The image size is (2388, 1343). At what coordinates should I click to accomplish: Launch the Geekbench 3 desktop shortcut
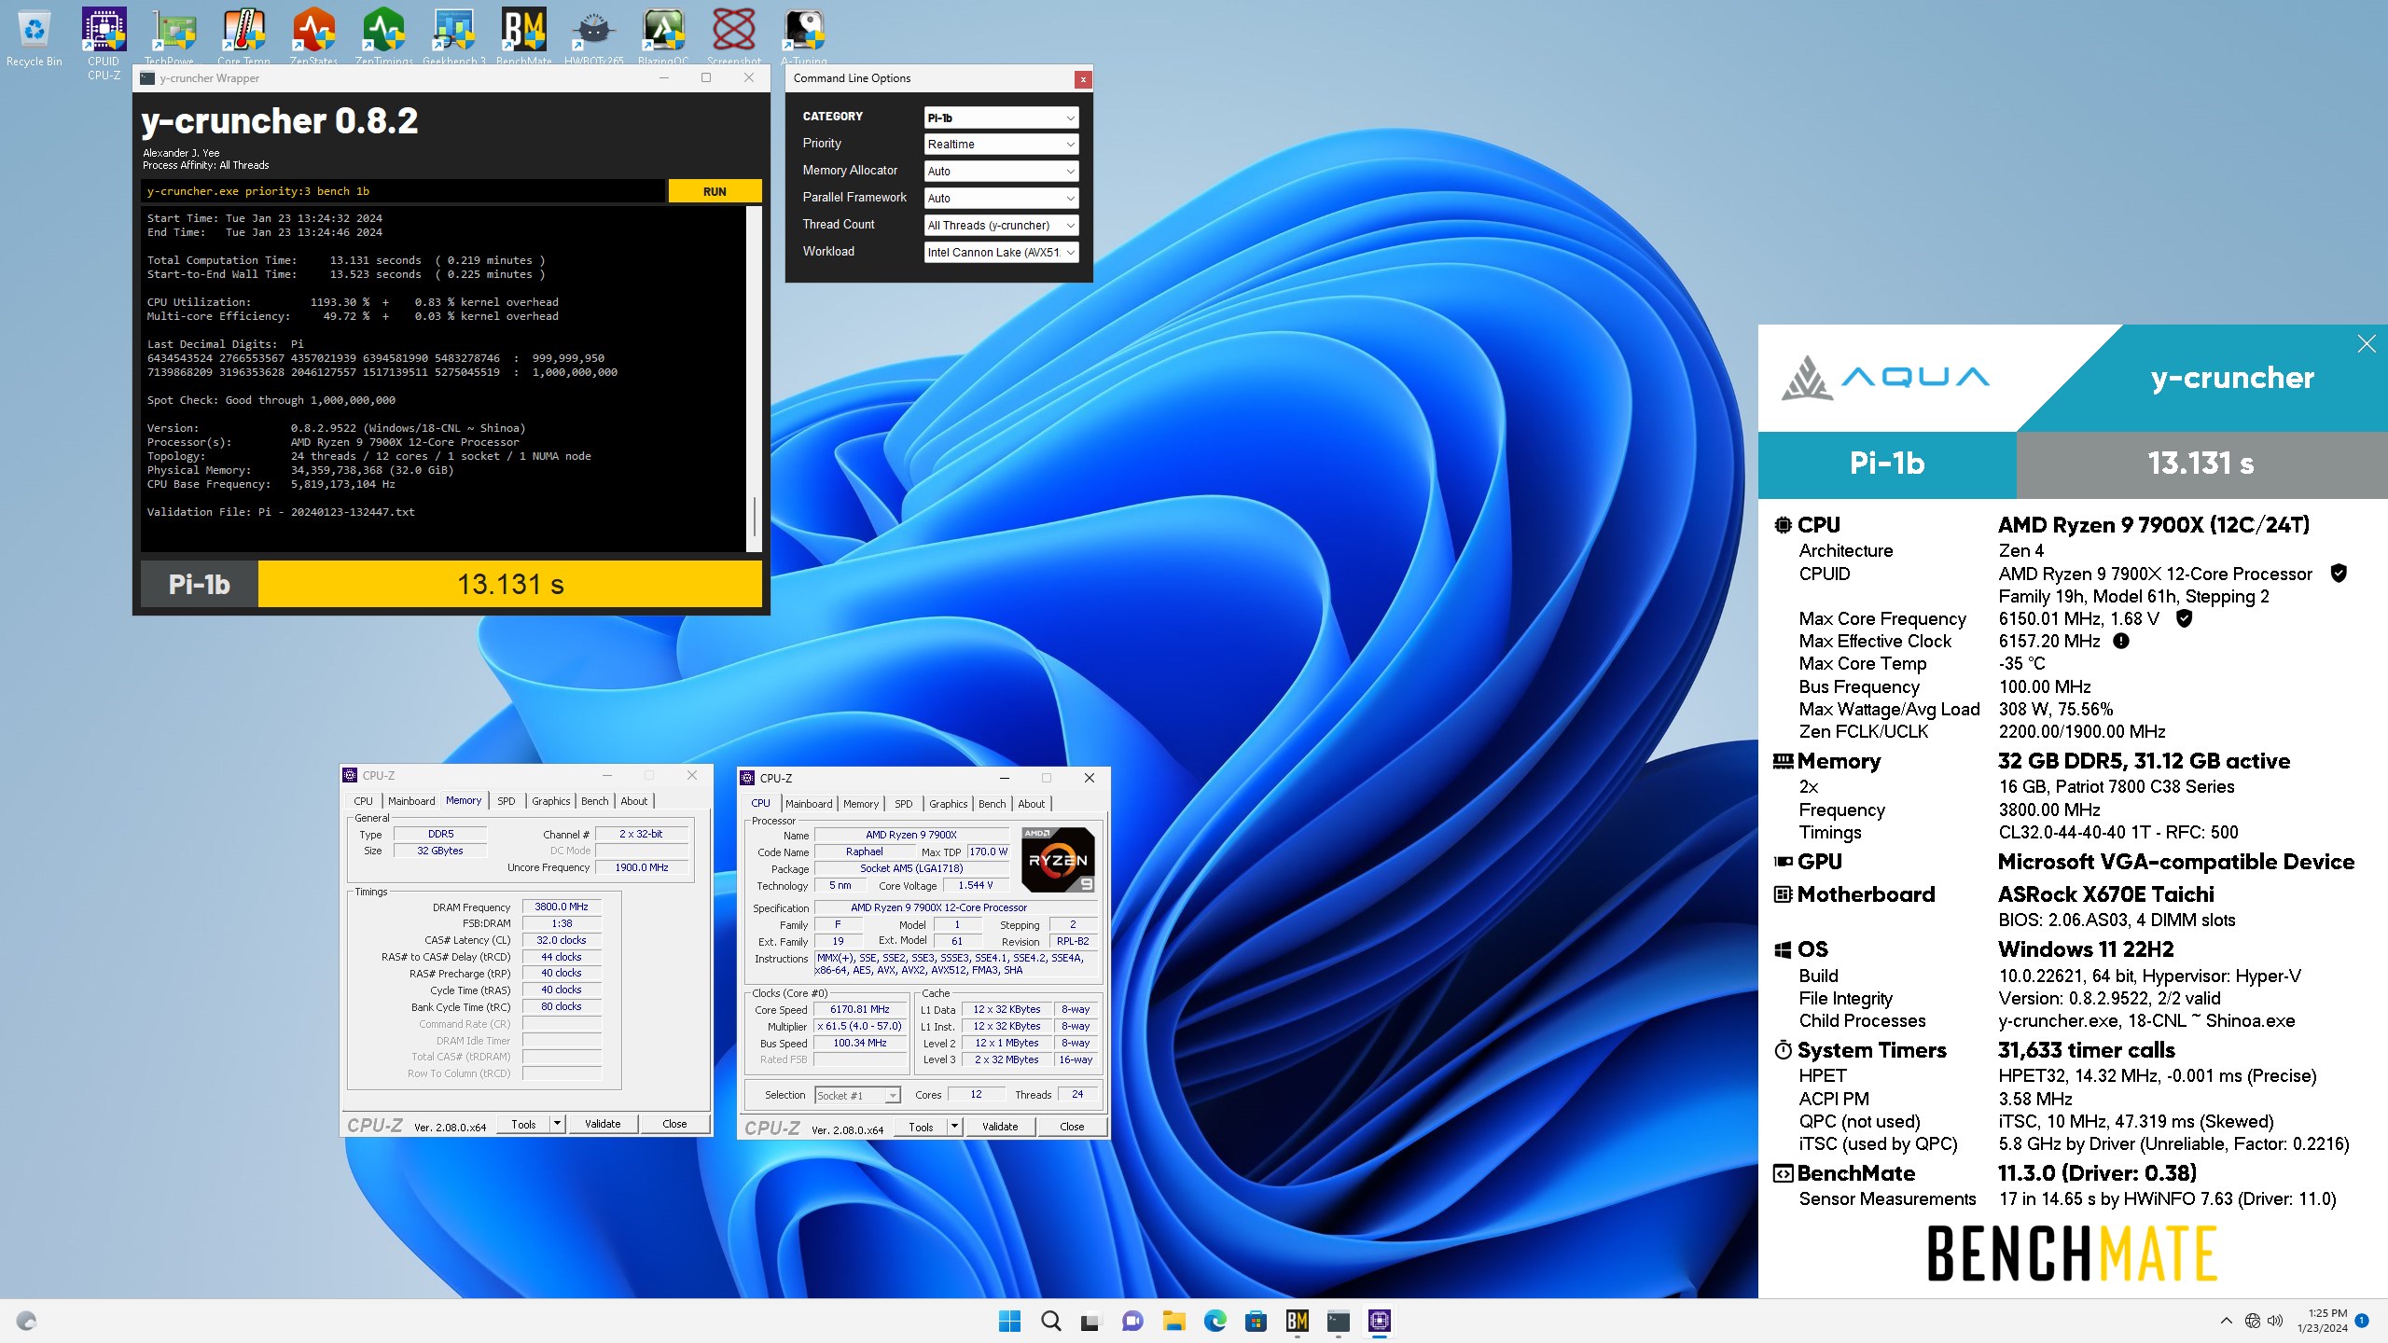(453, 35)
